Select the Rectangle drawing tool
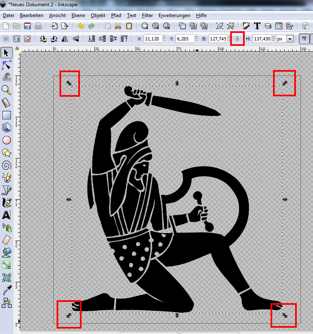313x334 pixels. pos(7,115)
